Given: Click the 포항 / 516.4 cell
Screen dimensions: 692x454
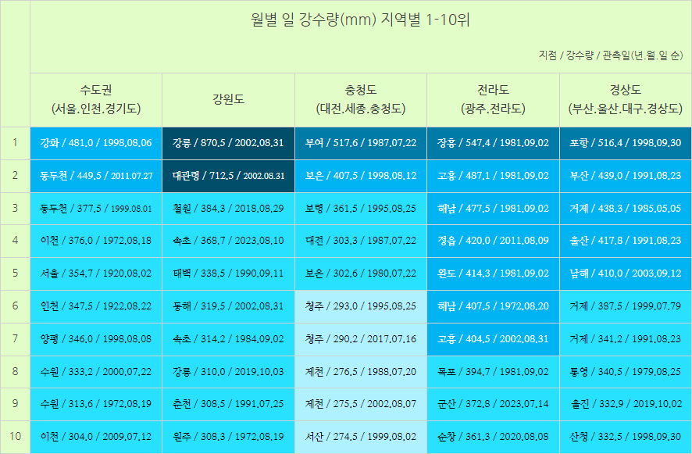Looking at the screenshot, I should pos(625,143).
